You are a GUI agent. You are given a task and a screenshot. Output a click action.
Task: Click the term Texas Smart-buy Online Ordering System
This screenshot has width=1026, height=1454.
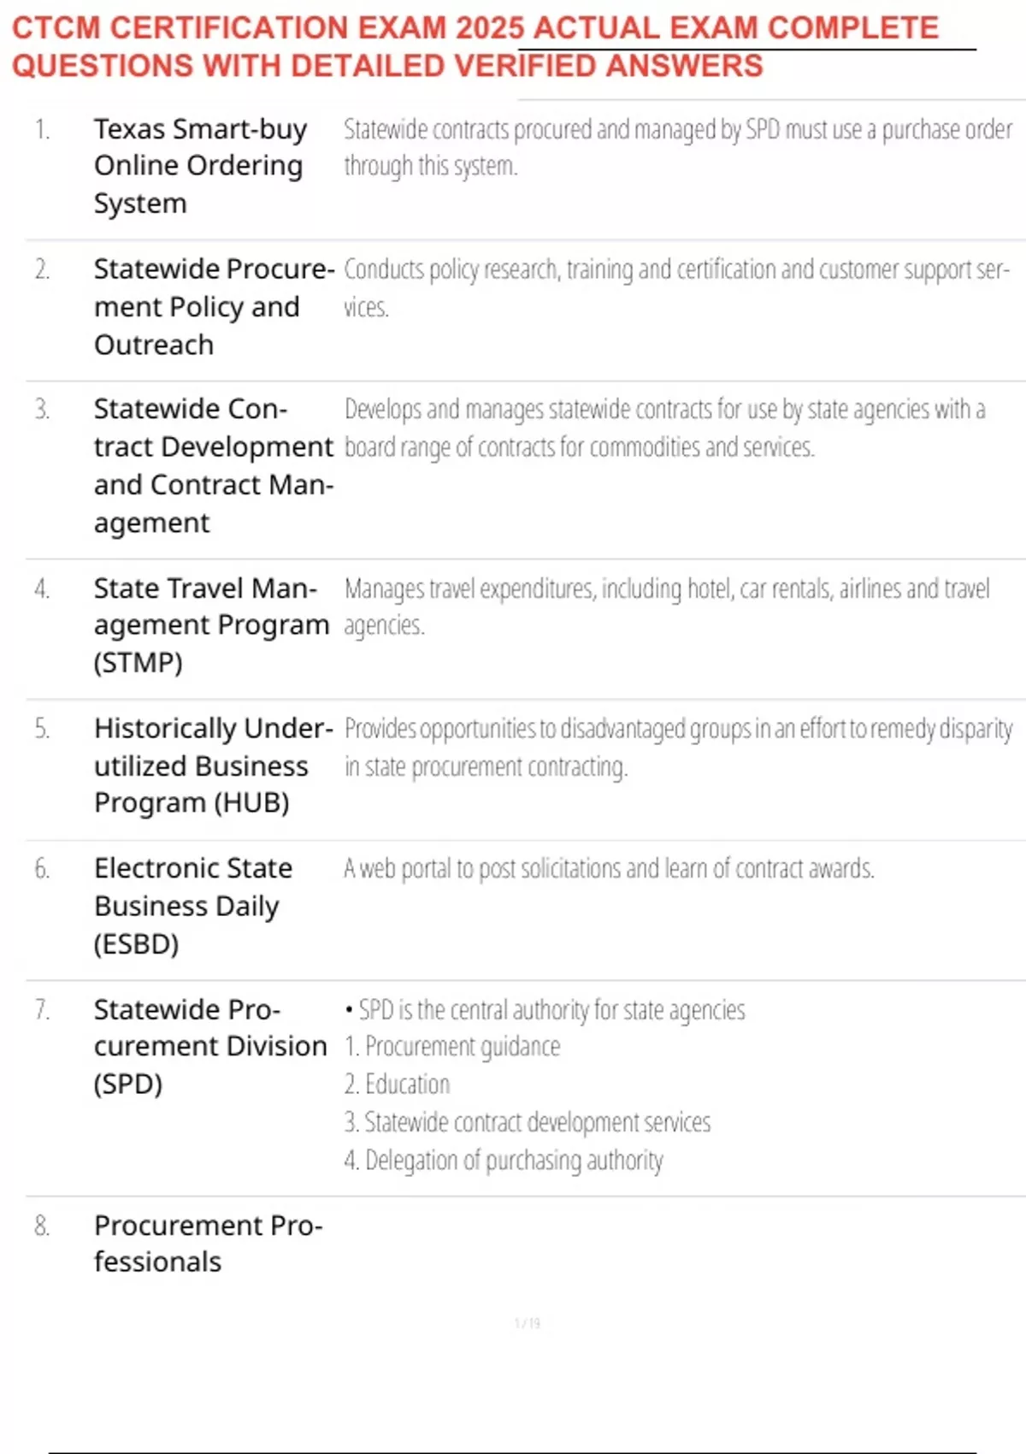pos(199,166)
